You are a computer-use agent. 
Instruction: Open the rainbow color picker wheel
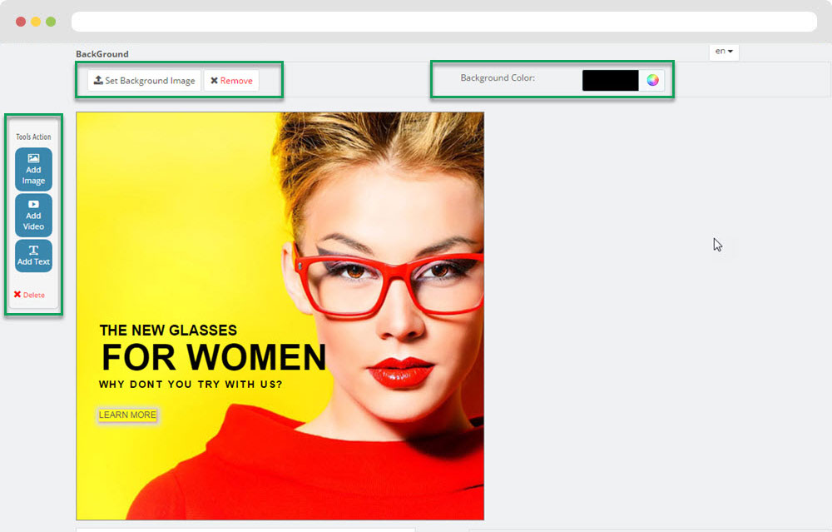pyautogui.click(x=652, y=80)
